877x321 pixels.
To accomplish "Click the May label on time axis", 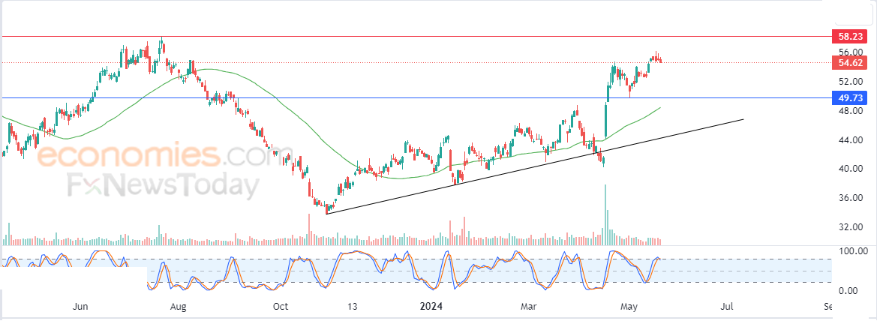I will tap(629, 307).
